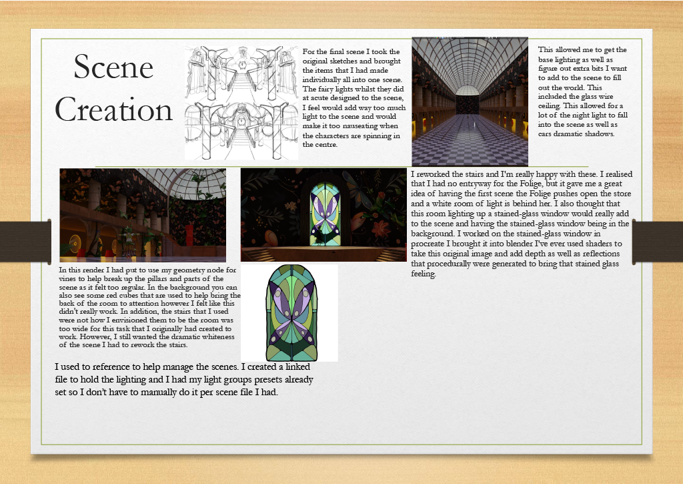Select the render with vines and pillars
Screen dimensions: 683x484
click(x=143, y=216)
